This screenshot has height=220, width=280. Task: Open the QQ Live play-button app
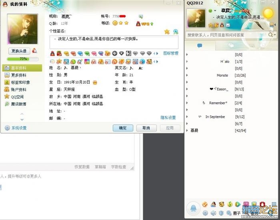point(238,204)
